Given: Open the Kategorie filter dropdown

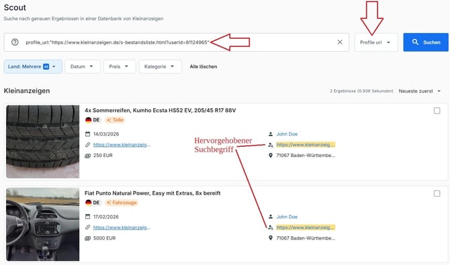Looking at the screenshot, I should 160,66.
